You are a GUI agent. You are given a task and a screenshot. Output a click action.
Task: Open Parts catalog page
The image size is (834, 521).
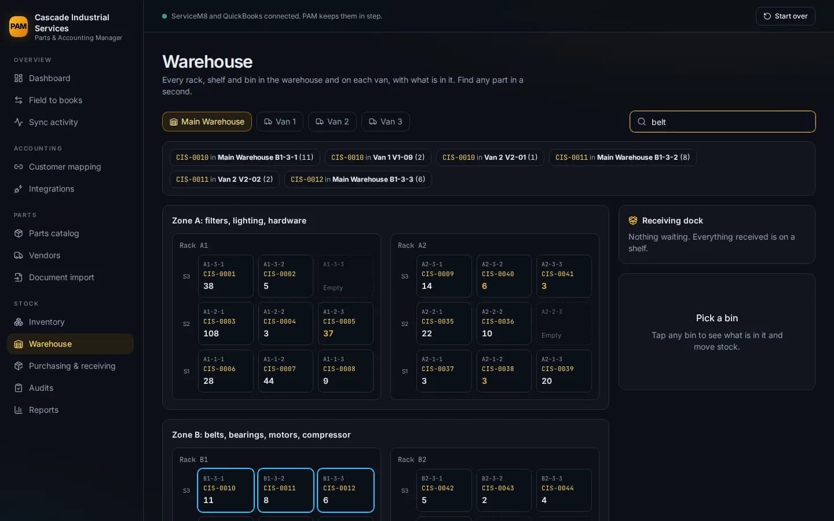pos(70,233)
